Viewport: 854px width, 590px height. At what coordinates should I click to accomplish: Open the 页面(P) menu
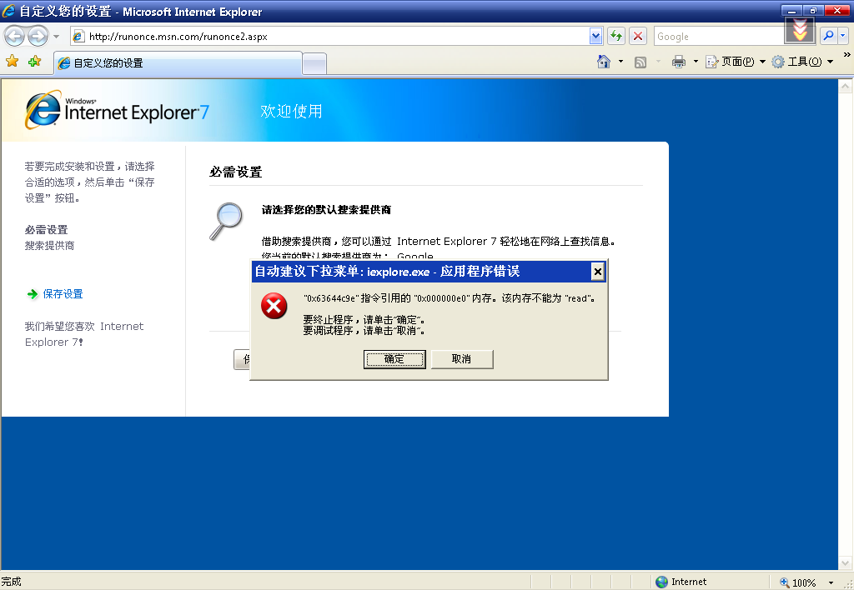(736, 62)
